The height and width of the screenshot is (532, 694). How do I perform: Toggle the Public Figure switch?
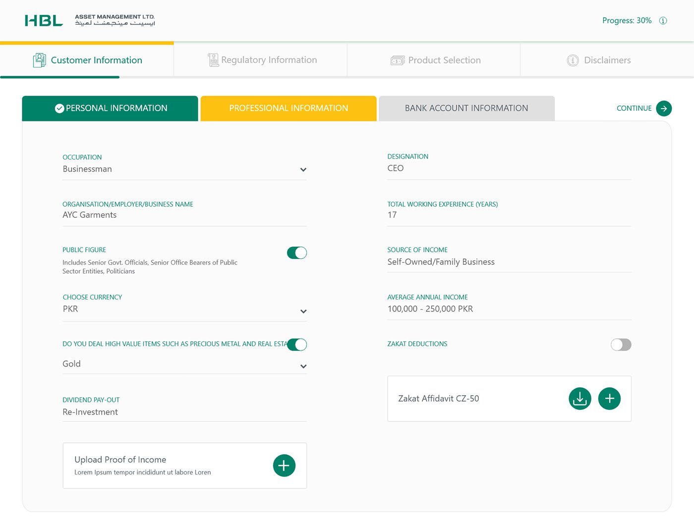(x=297, y=253)
